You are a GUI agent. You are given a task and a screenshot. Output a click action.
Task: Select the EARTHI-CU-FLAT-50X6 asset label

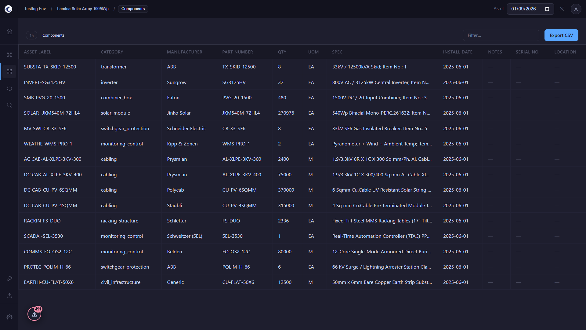click(x=49, y=282)
